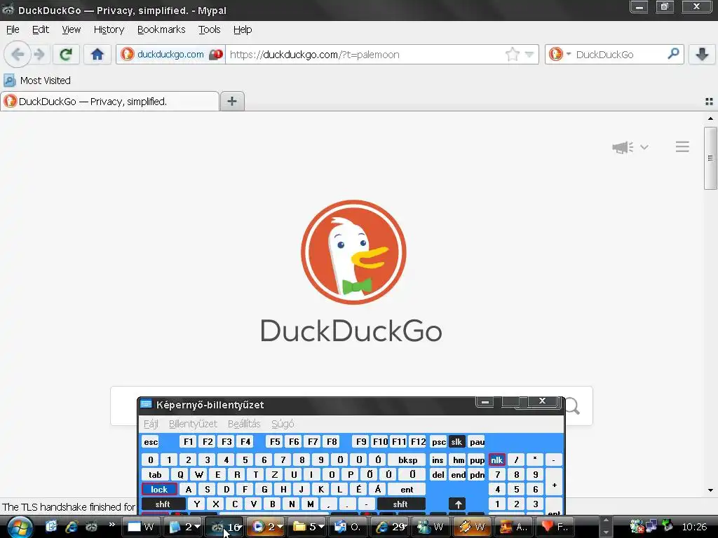Viewport: 718px width, 538px height.
Task: Open Beállítás menu in on-screen keyboard
Action: pos(244,424)
